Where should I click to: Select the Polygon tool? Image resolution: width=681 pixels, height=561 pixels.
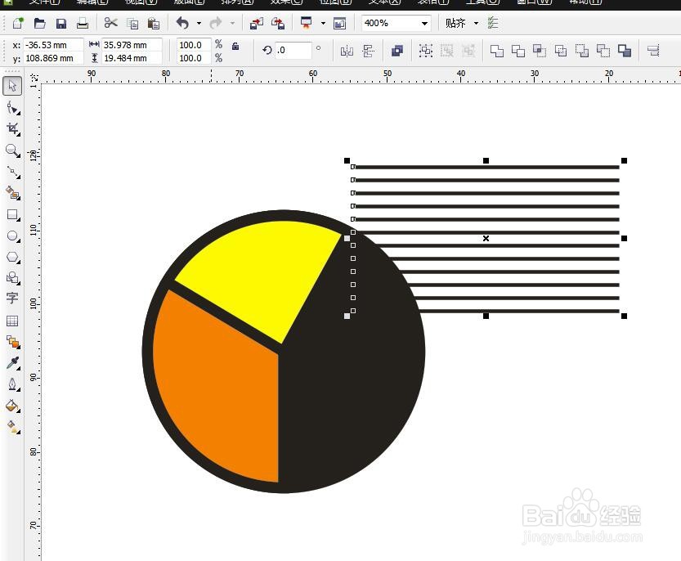(x=12, y=258)
